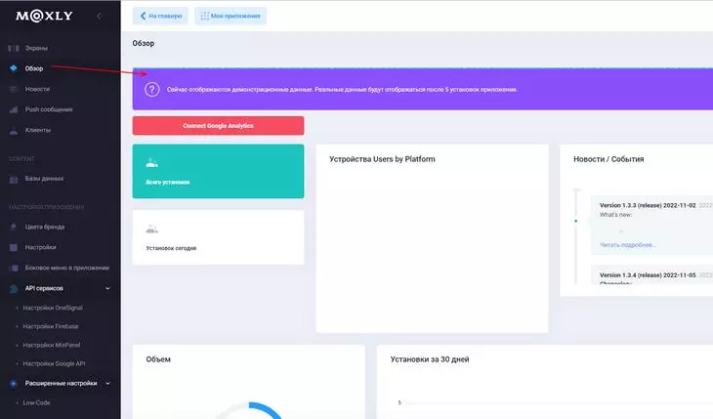
Task: Expand the Расширенные настройки label
Action: point(61,384)
